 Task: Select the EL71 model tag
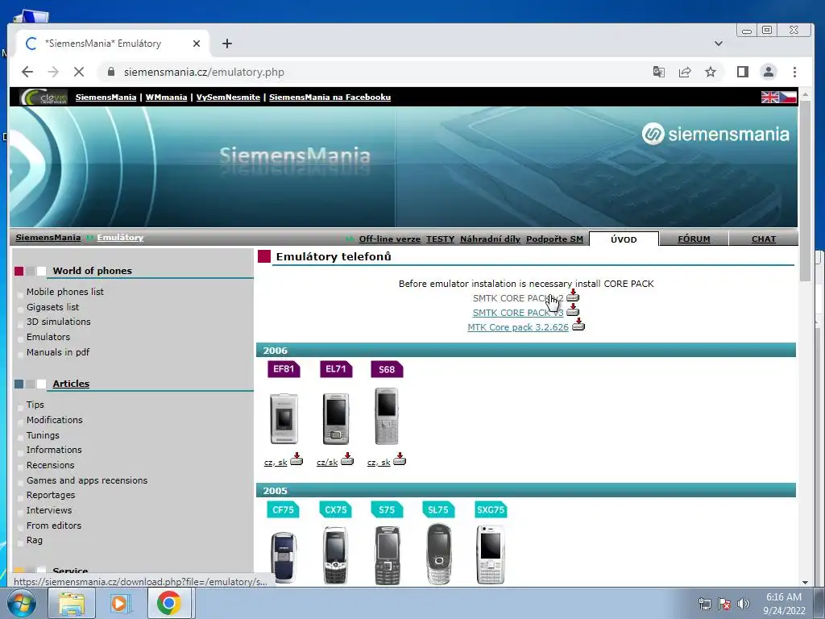pyautogui.click(x=336, y=369)
